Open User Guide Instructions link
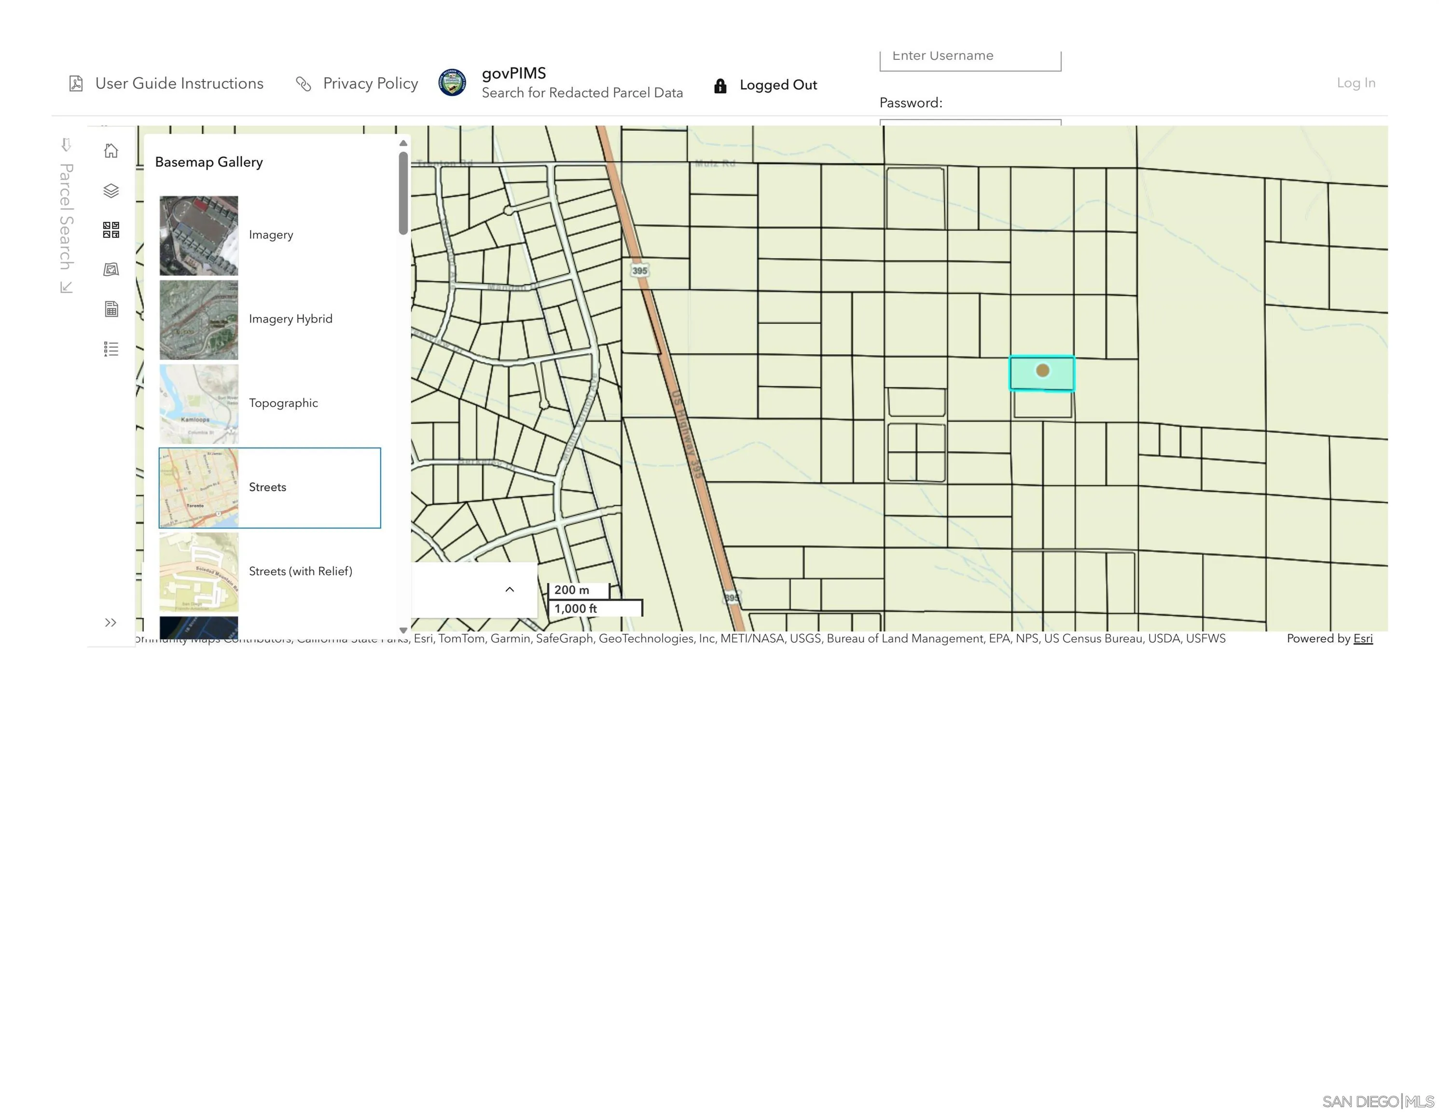Image resolution: width=1439 pixels, height=1112 pixels. click(x=179, y=83)
